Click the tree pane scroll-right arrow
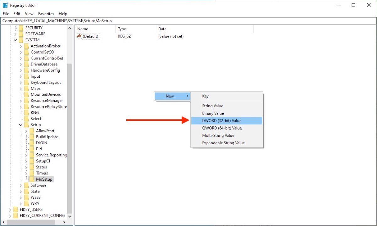 64,222
